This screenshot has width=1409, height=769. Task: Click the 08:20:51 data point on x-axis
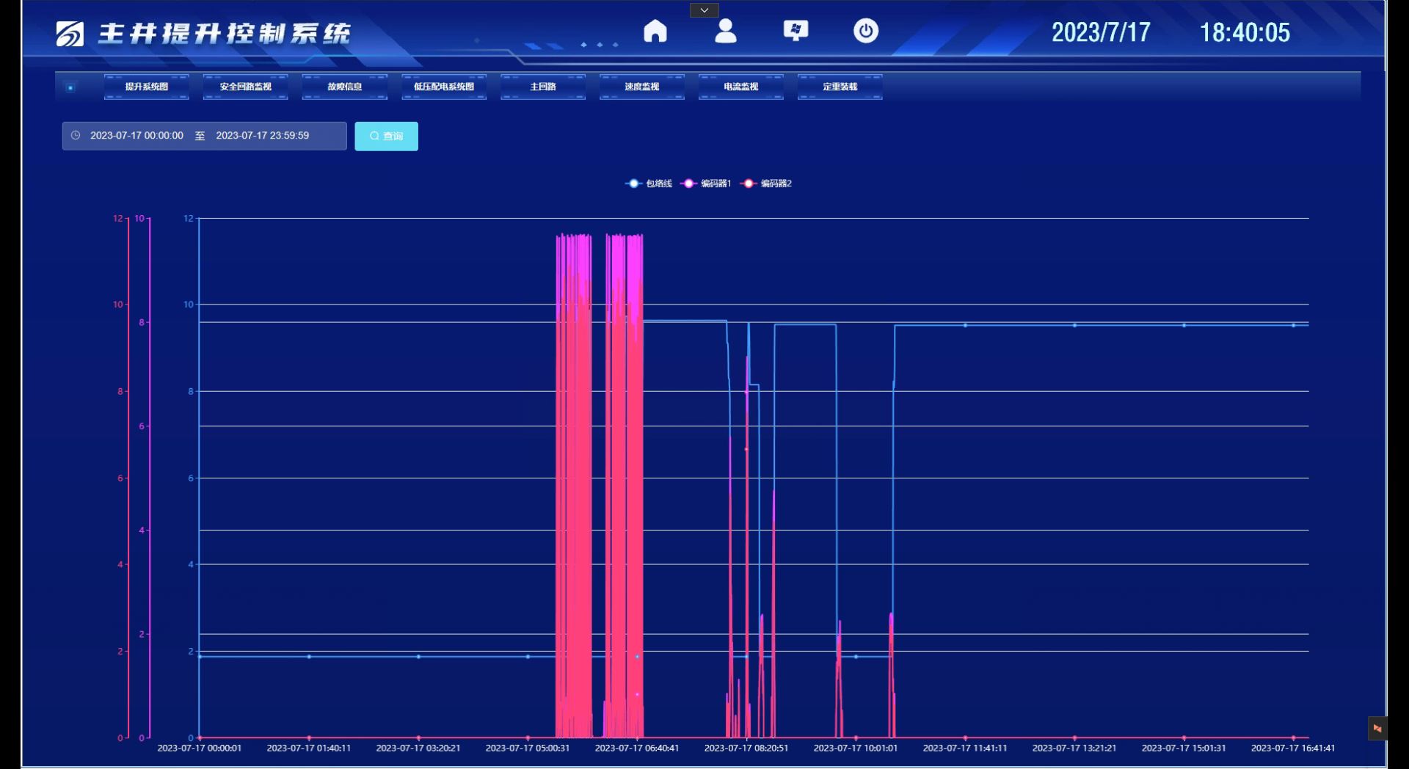click(x=746, y=737)
